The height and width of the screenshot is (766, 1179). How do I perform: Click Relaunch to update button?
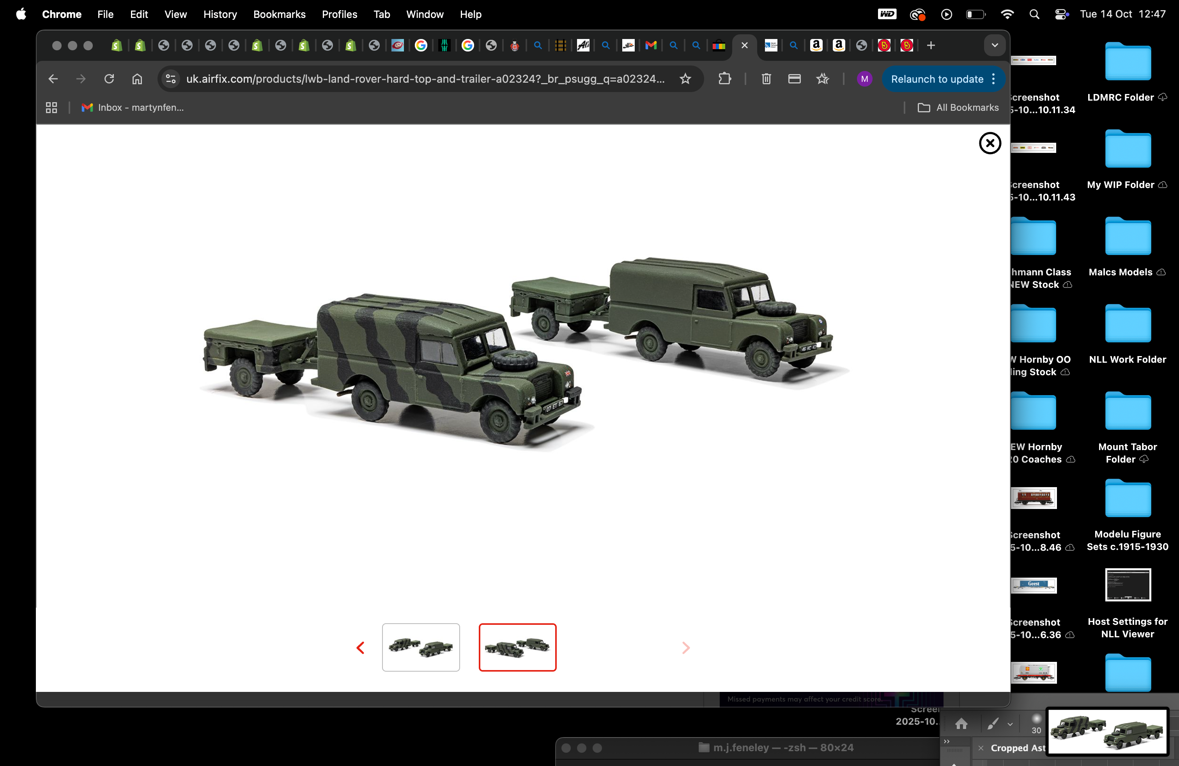click(937, 79)
